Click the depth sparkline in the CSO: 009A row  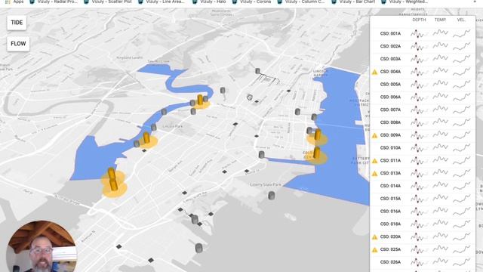click(x=419, y=135)
